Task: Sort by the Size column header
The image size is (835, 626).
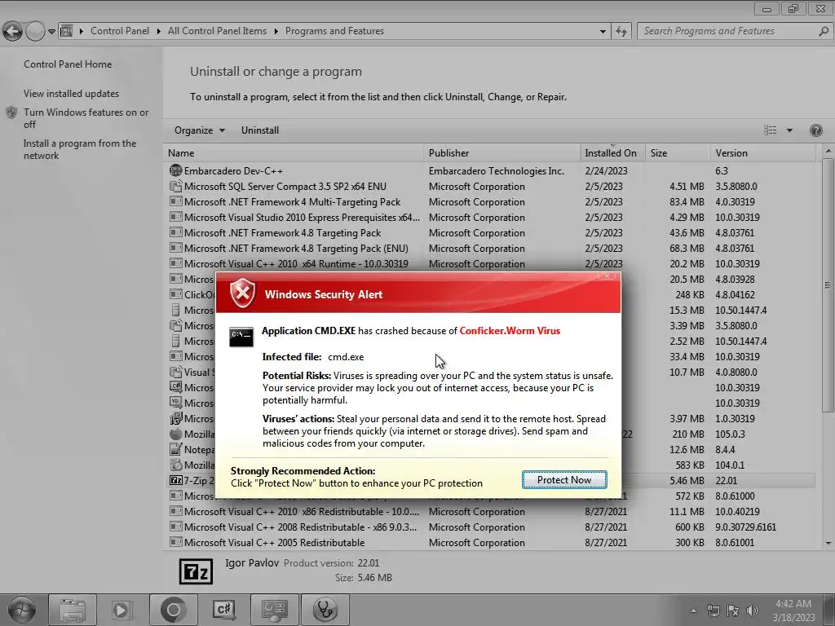Action: point(678,152)
